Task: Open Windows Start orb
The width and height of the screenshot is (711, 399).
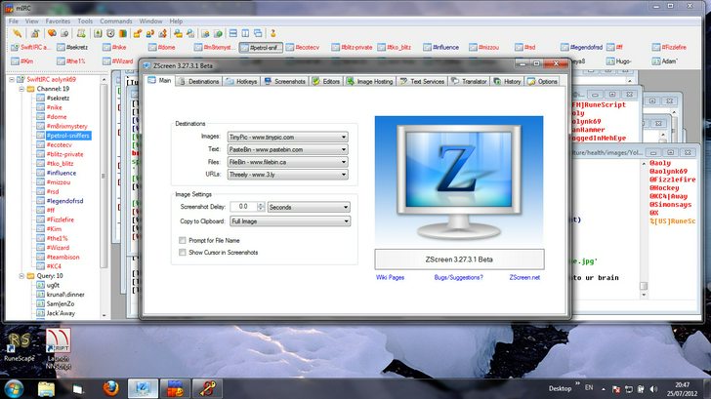Action: (14, 388)
